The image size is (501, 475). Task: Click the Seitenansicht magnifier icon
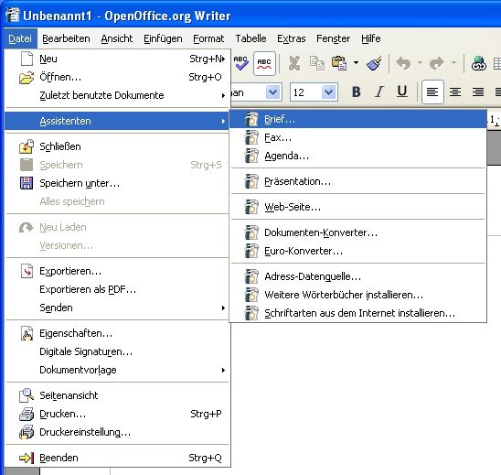tap(27, 395)
